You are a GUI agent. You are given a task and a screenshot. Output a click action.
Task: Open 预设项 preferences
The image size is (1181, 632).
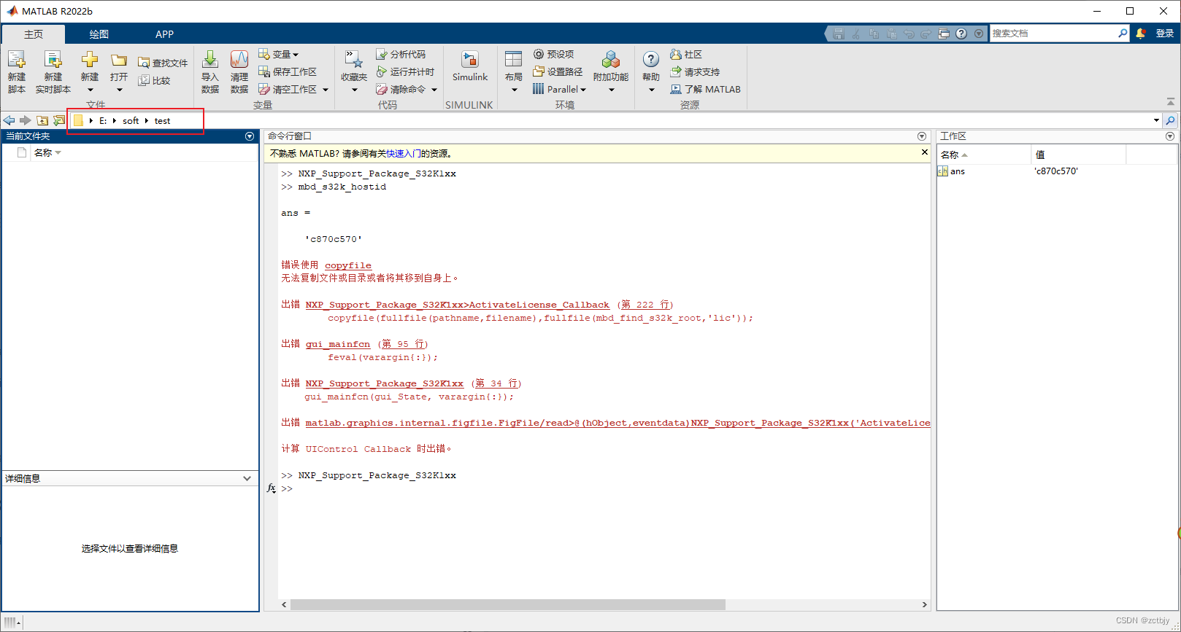tap(553, 55)
